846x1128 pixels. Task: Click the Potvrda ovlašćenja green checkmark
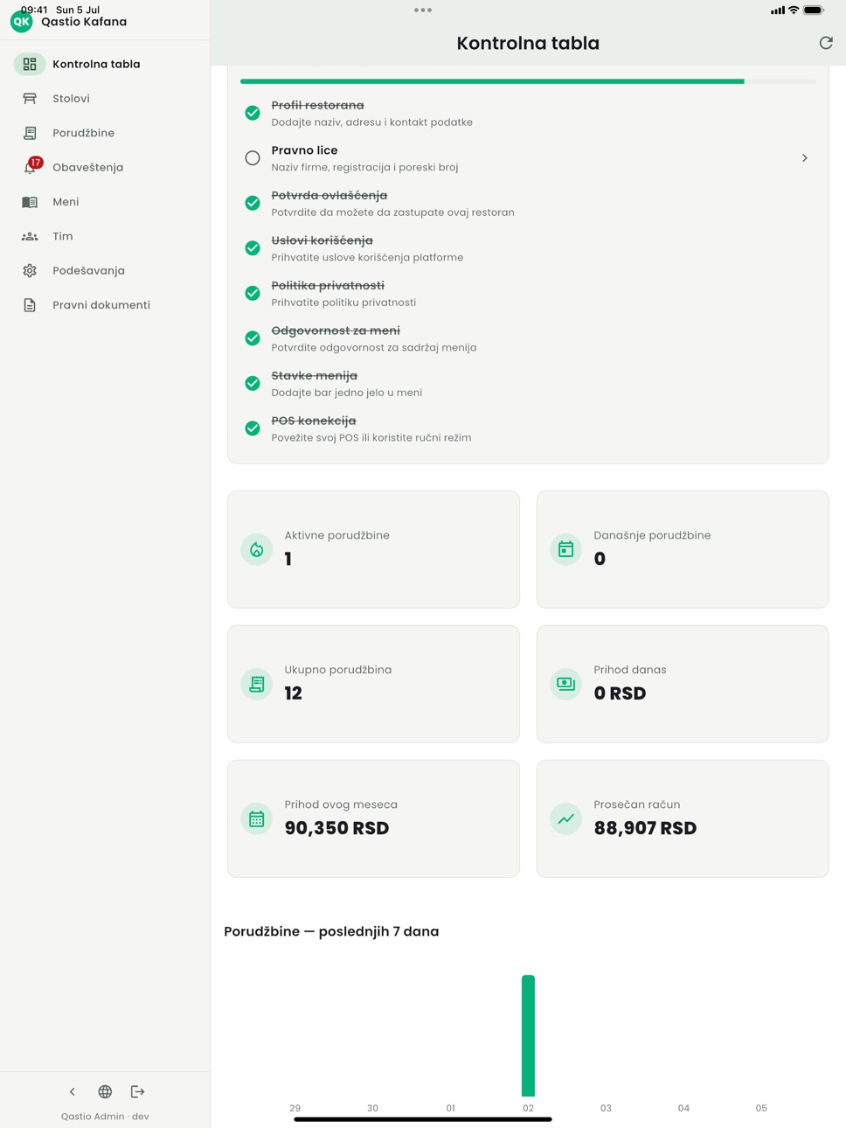coord(253,203)
